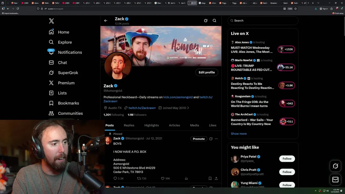345x194 pixels.
Task: Click the Edit profile button
Action: (x=207, y=72)
